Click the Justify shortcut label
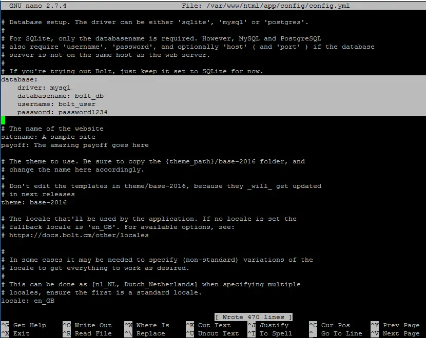The height and width of the screenshot is (338, 426). click(x=274, y=325)
